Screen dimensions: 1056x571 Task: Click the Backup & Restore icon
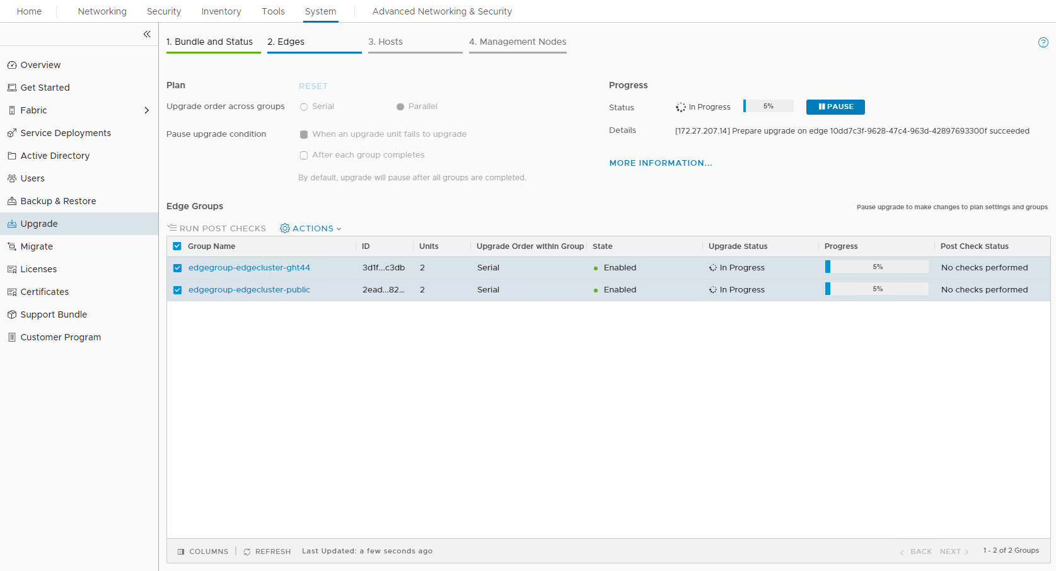pyautogui.click(x=11, y=201)
